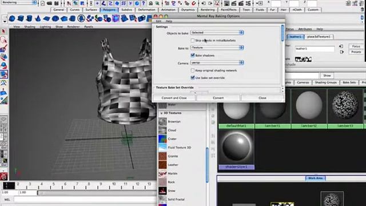Switch to the Polygons shelf tab
This screenshot has height=206, width=366.
point(109,10)
